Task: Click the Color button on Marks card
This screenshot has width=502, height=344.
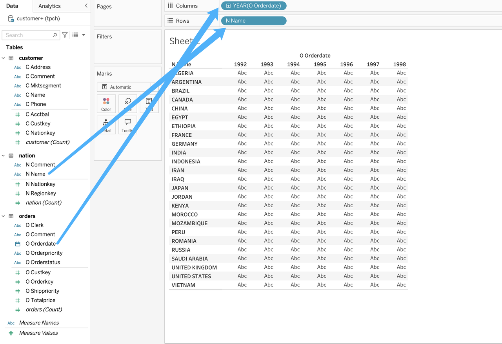Action: [106, 104]
